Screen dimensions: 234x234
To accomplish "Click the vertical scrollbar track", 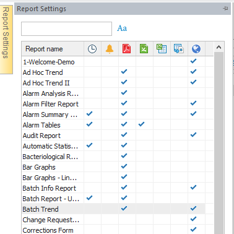I will click(x=219, y=142).
